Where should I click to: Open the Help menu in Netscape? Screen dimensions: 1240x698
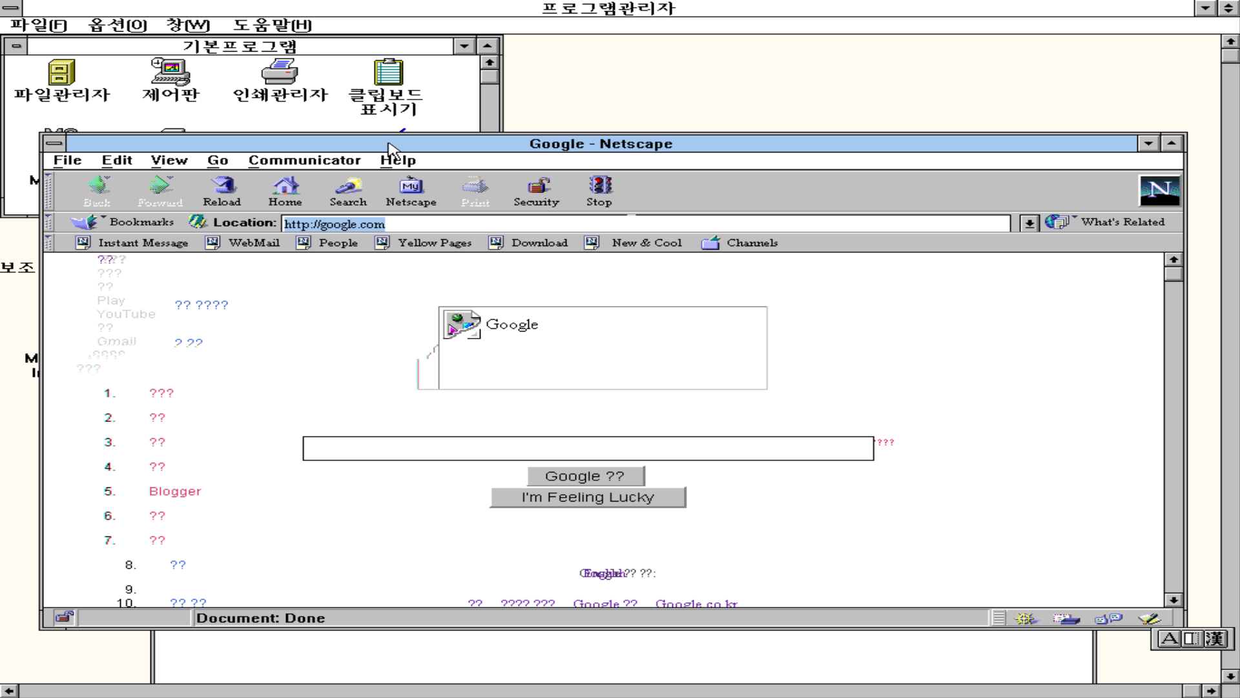398,160
